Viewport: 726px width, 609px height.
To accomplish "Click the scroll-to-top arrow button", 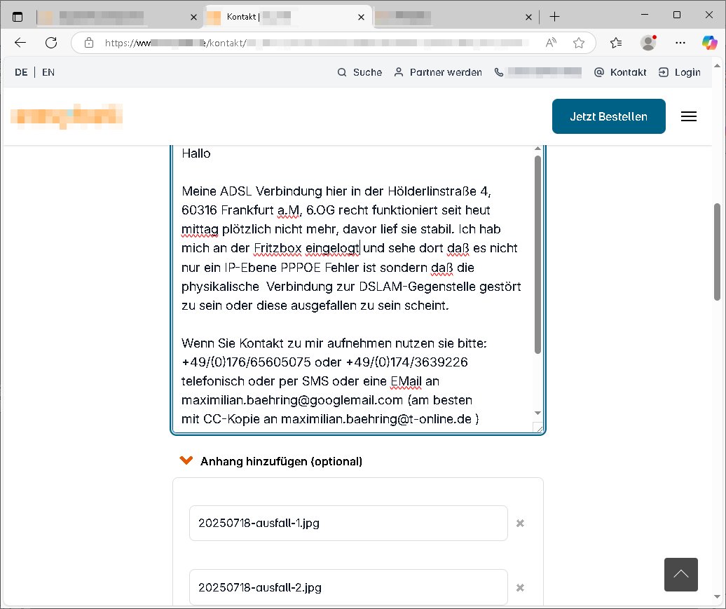I will click(680, 575).
